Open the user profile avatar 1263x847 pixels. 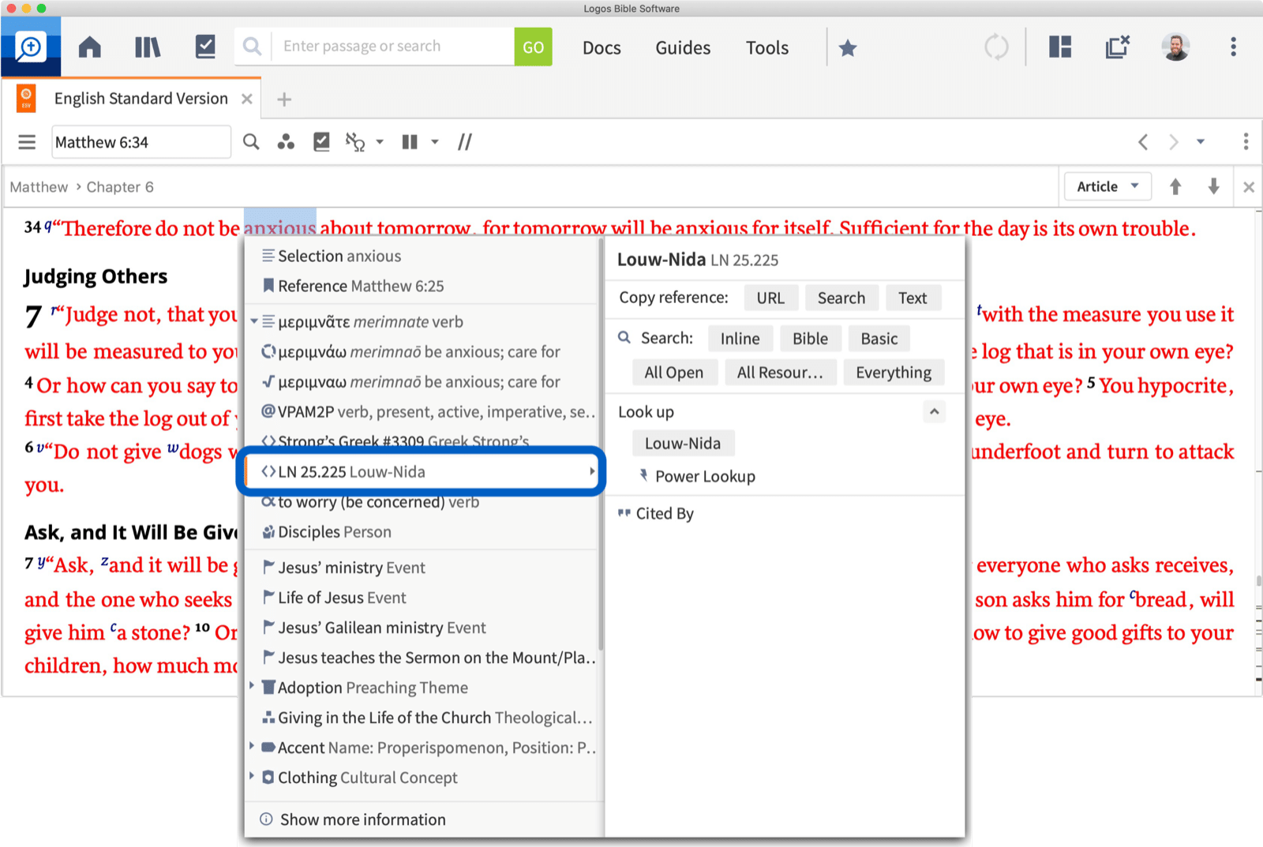(1175, 47)
